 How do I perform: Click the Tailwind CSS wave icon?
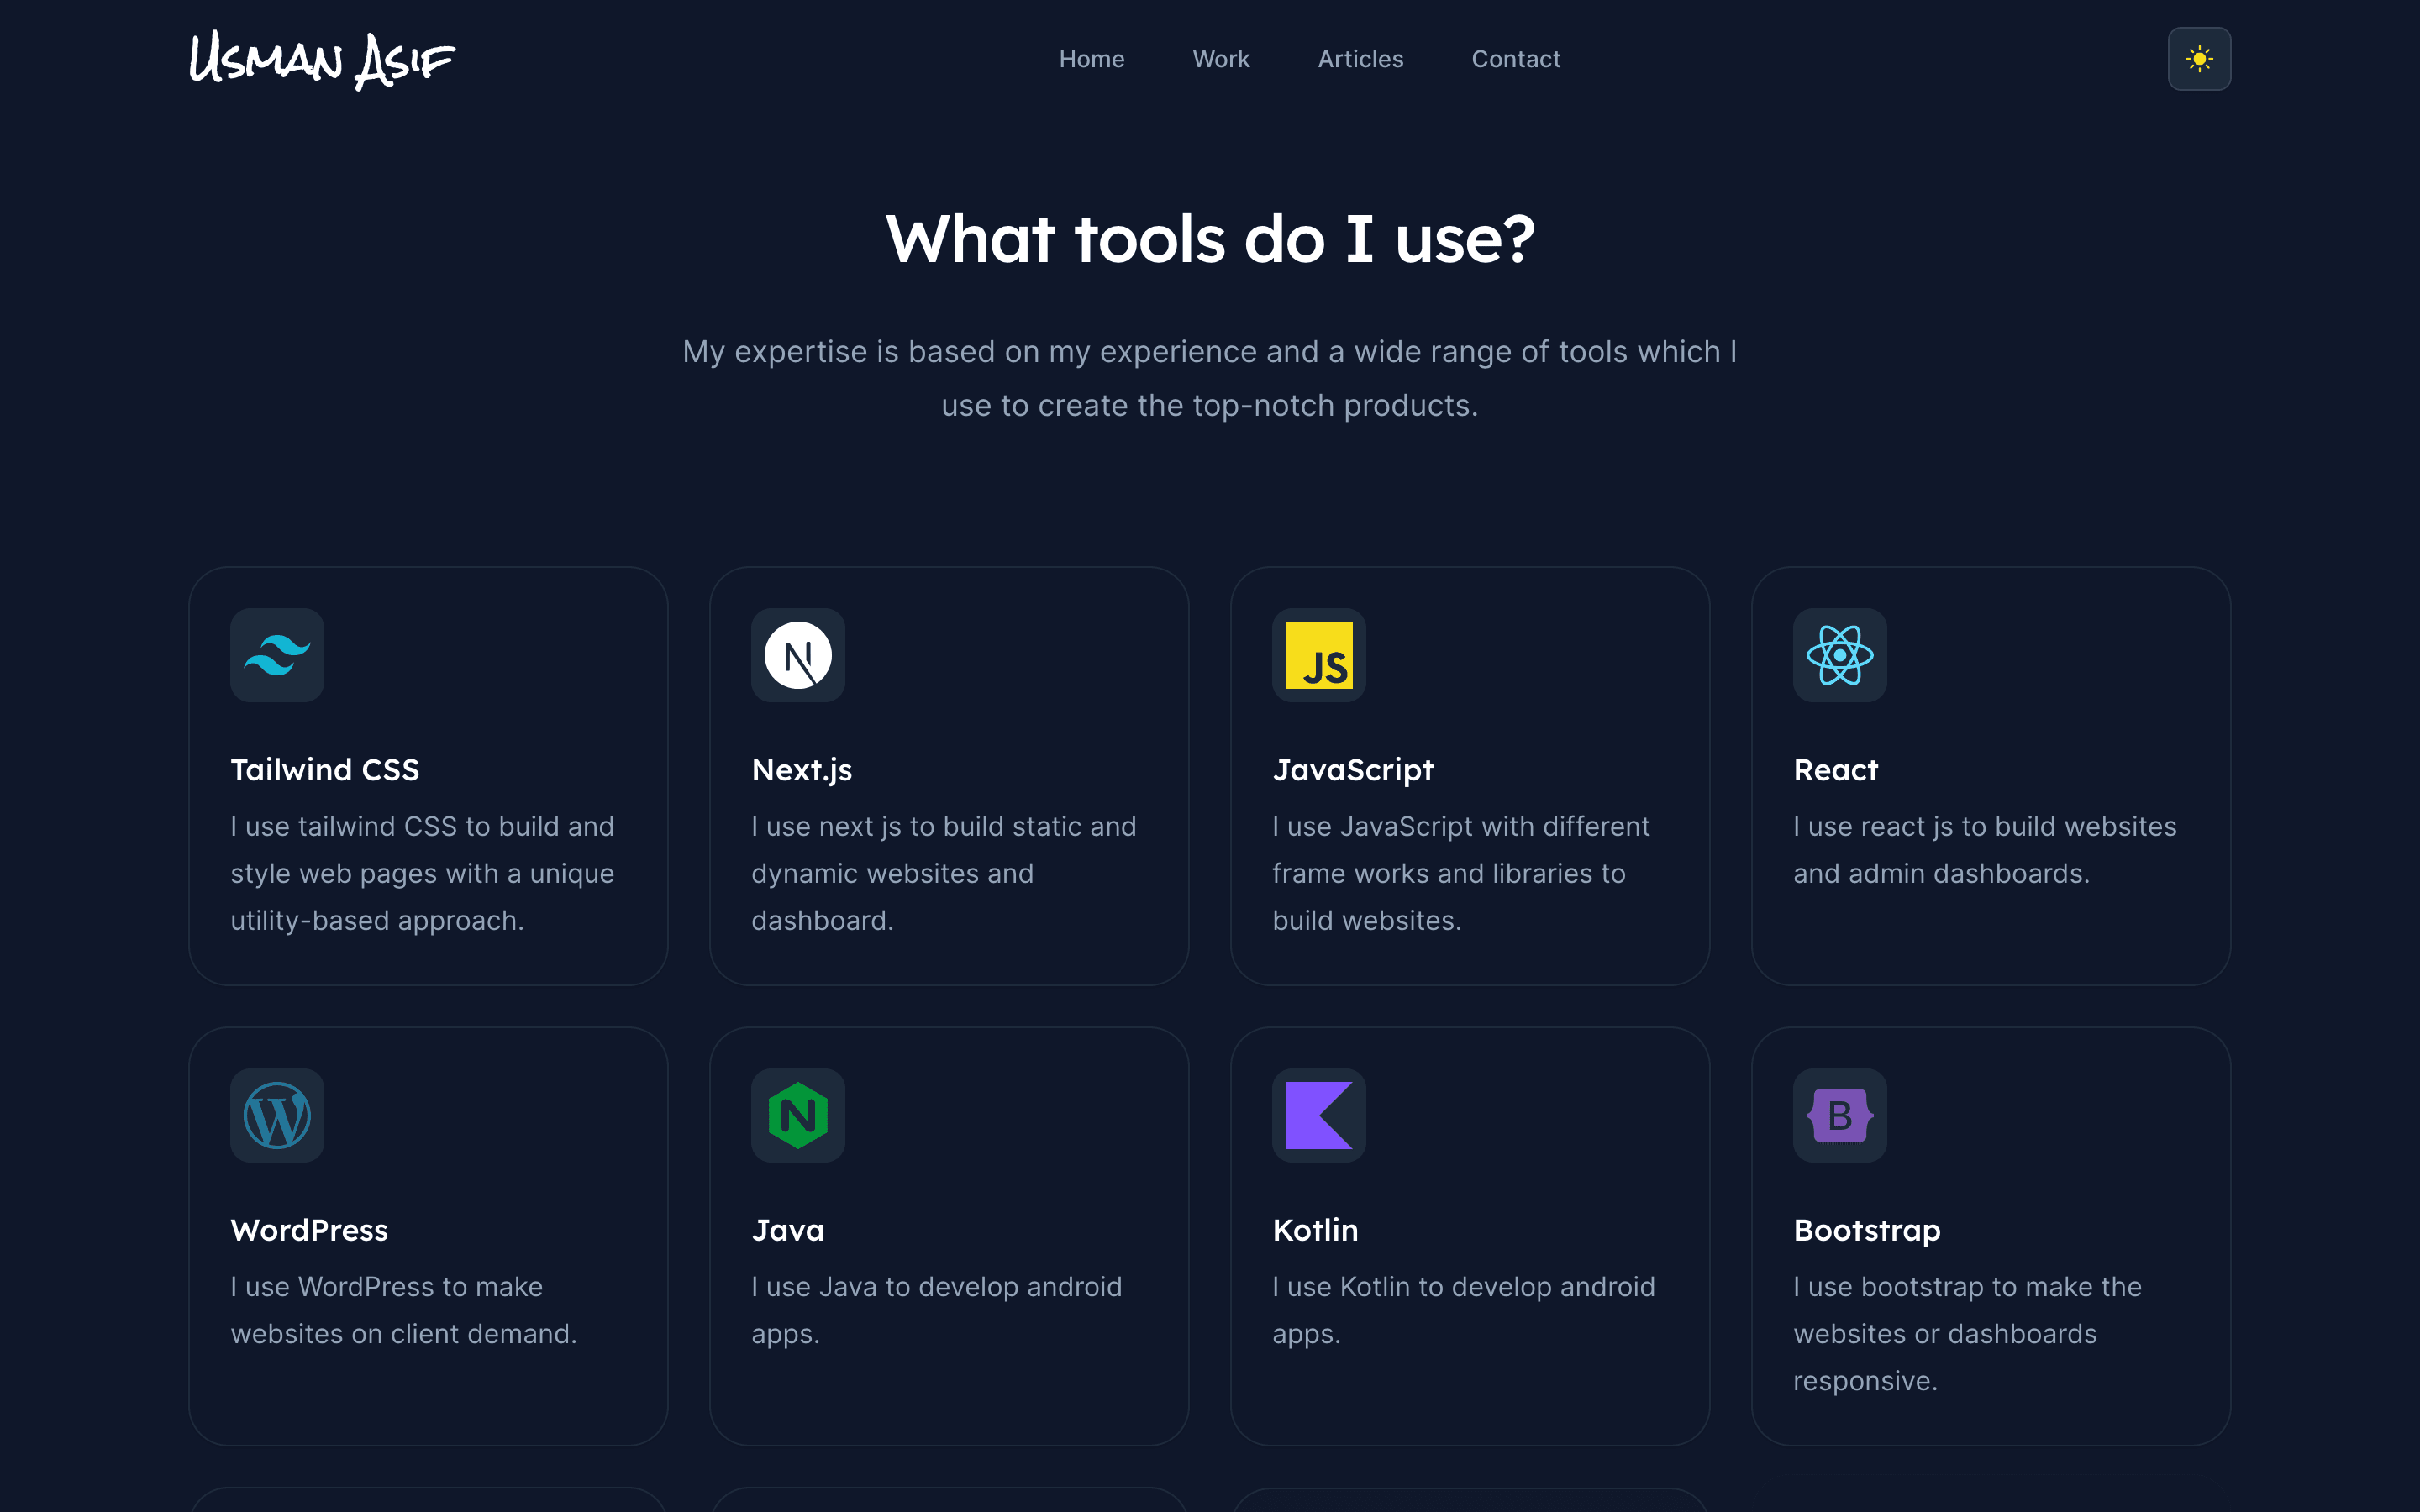pyautogui.click(x=277, y=655)
